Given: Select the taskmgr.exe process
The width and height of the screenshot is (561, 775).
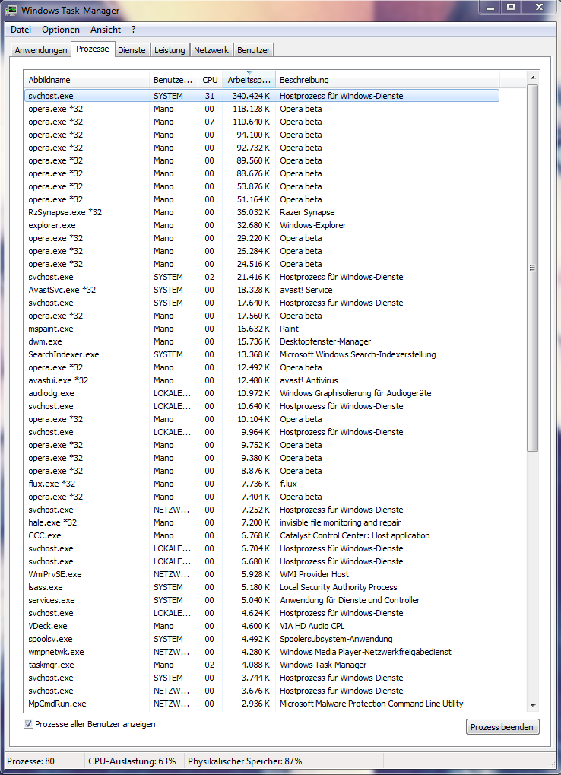Looking at the screenshot, I should pyautogui.click(x=261, y=665).
